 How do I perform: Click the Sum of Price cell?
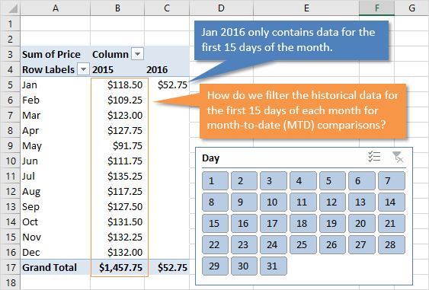click(56, 54)
